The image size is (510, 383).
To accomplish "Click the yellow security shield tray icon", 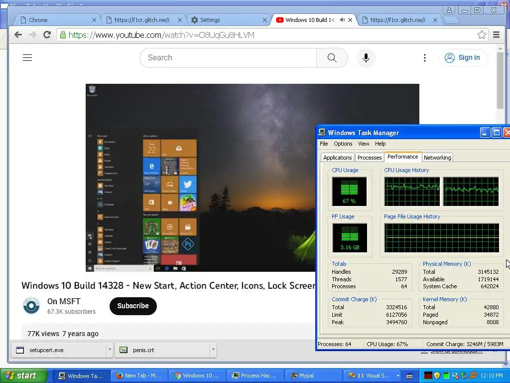I will [437, 376].
